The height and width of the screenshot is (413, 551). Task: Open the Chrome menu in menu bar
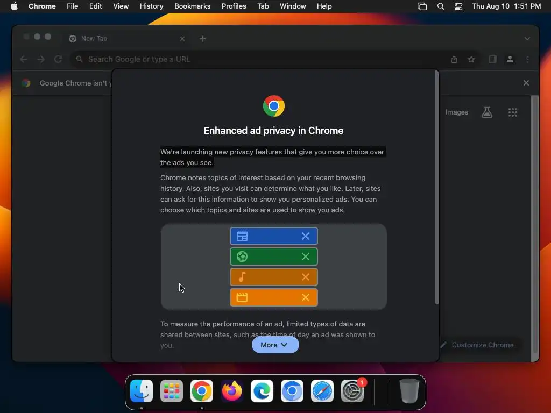(x=42, y=6)
